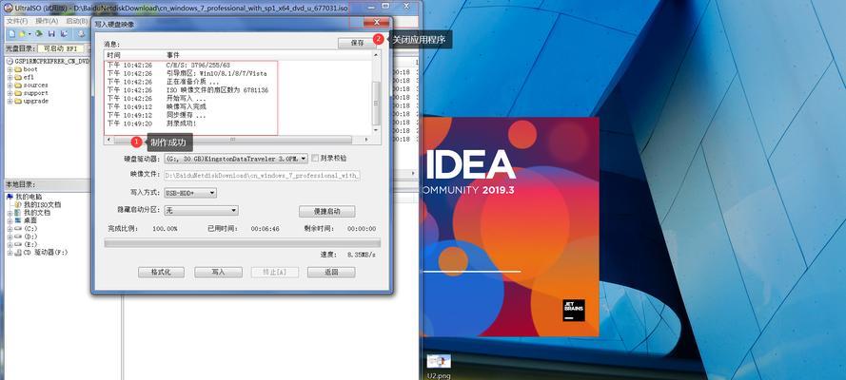Screen dimensions: 846x380
Task: Select the boot folder in the disc tree
Action: click(27, 69)
